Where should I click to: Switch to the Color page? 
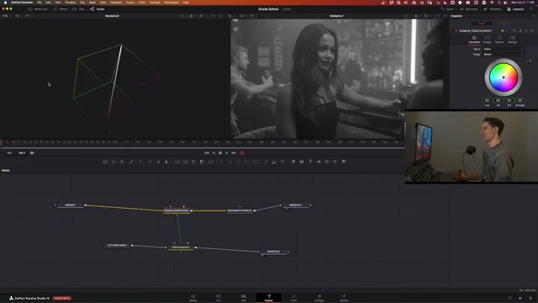point(293,298)
